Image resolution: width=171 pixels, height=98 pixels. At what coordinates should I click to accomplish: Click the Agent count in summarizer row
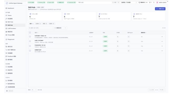pyautogui.click(x=129, y=51)
